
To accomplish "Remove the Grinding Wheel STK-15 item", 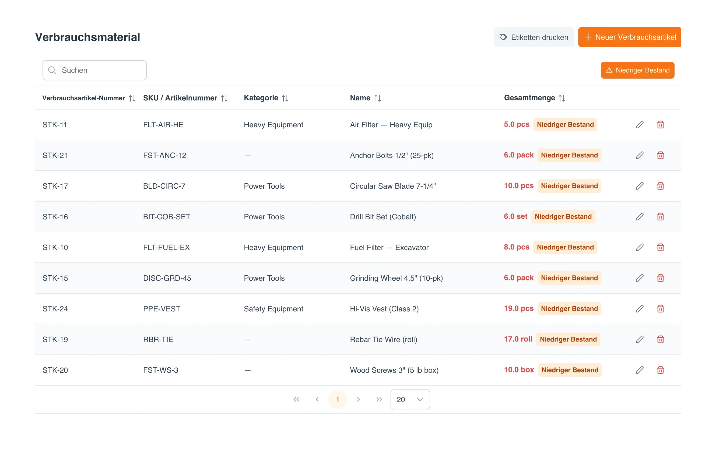I will click(x=660, y=278).
